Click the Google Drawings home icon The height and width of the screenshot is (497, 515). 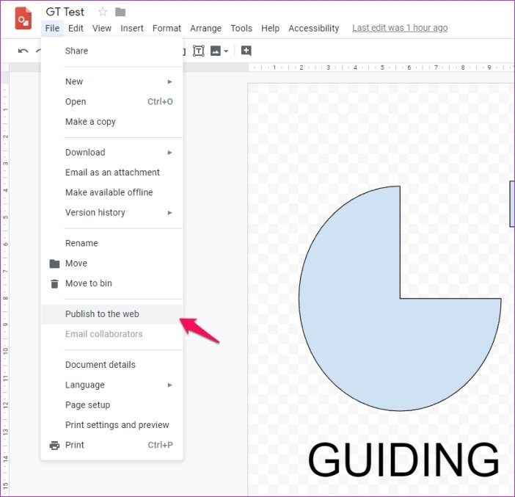coord(23,18)
